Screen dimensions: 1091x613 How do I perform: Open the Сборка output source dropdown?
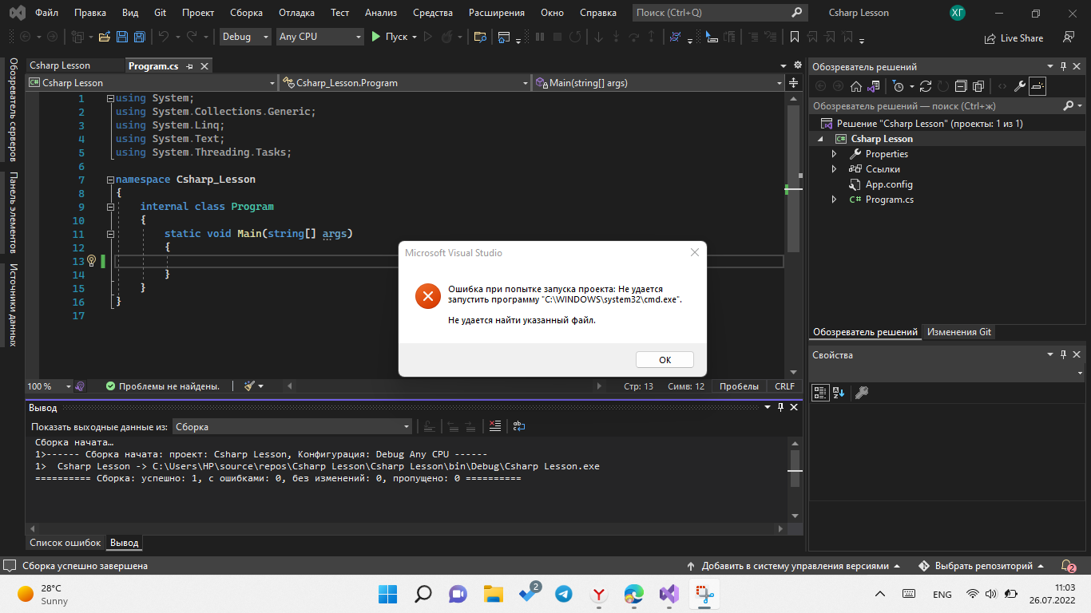[x=292, y=426]
